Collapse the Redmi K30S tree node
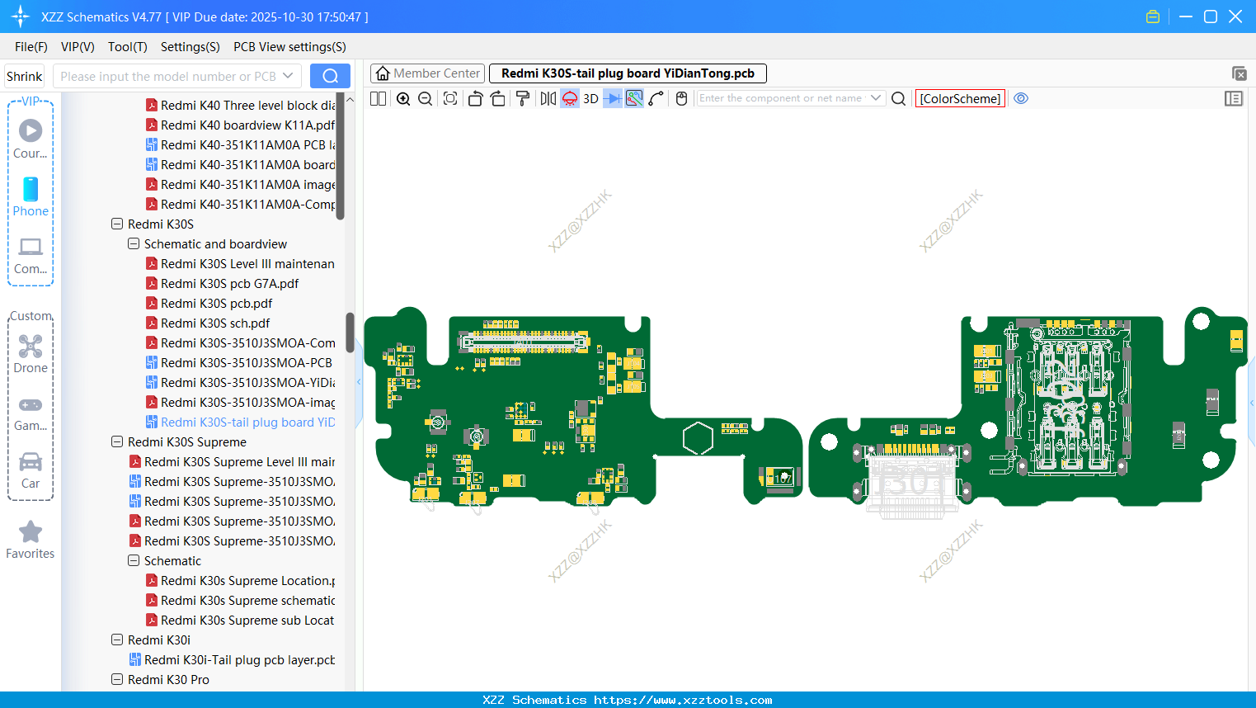This screenshot has width=1256, height=708. tap(116, 224)
